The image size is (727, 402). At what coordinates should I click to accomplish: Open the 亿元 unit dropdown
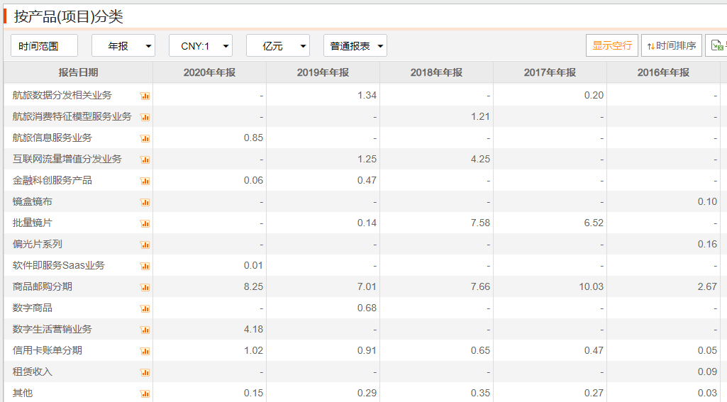(x=278, y=45)
